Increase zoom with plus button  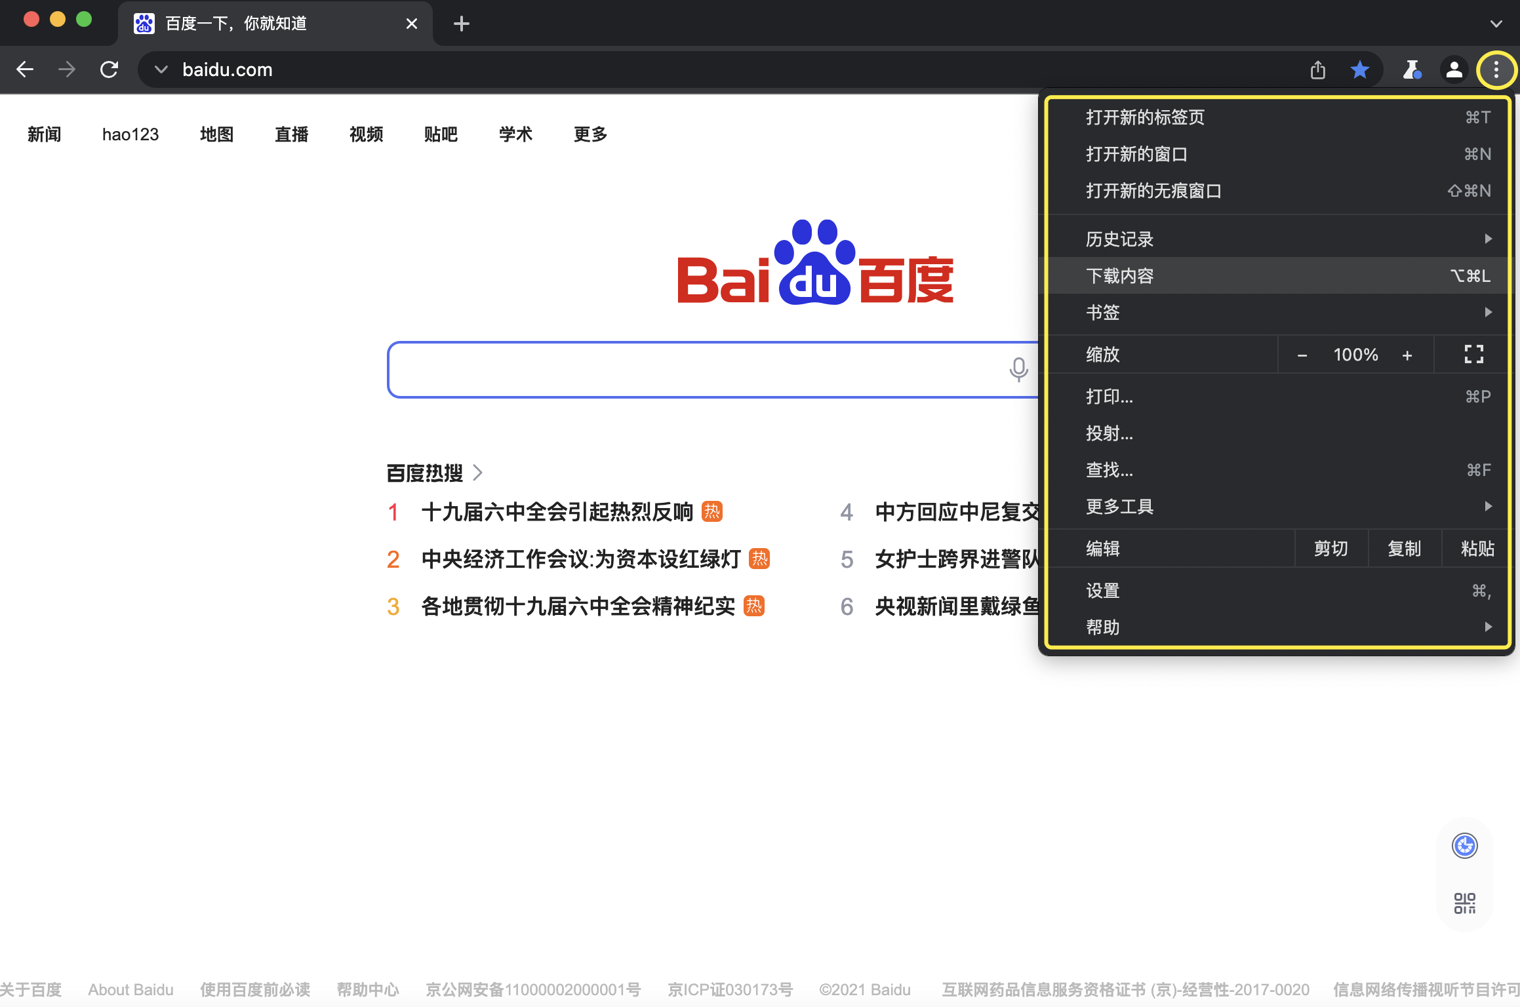tap(1407, 355)
